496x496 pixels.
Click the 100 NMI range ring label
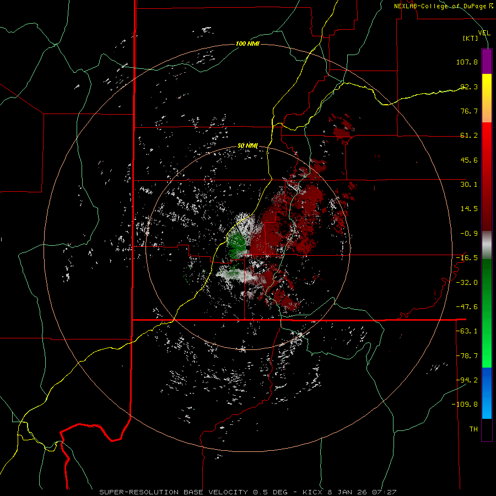pyautogui.click(x=247, y=44)
